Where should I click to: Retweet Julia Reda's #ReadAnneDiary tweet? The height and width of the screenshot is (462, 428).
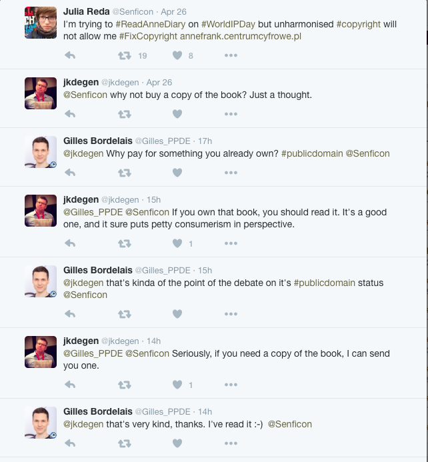[124, 55]
